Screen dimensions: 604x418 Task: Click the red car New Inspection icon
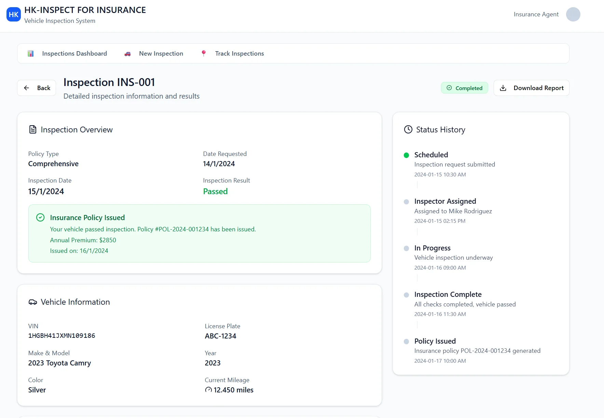[127, 54]
